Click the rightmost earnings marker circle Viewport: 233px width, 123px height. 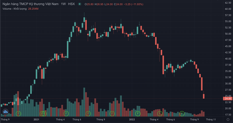click(x=182, y=114)
